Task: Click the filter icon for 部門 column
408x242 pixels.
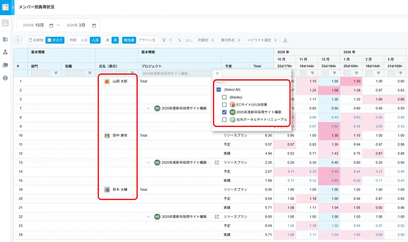Action: point(56,73)
